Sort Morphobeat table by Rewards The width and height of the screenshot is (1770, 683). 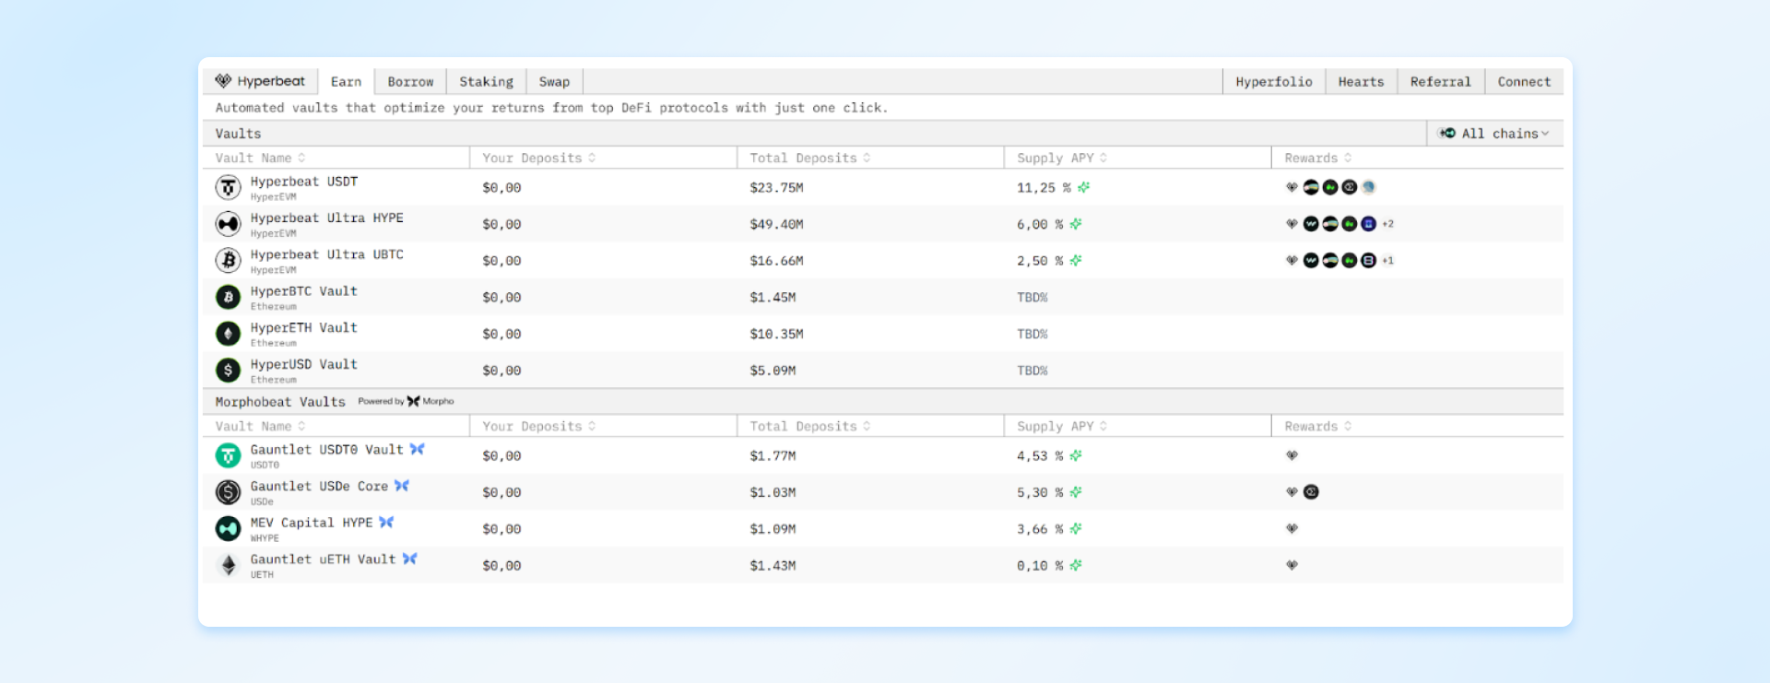(1318, 426)
